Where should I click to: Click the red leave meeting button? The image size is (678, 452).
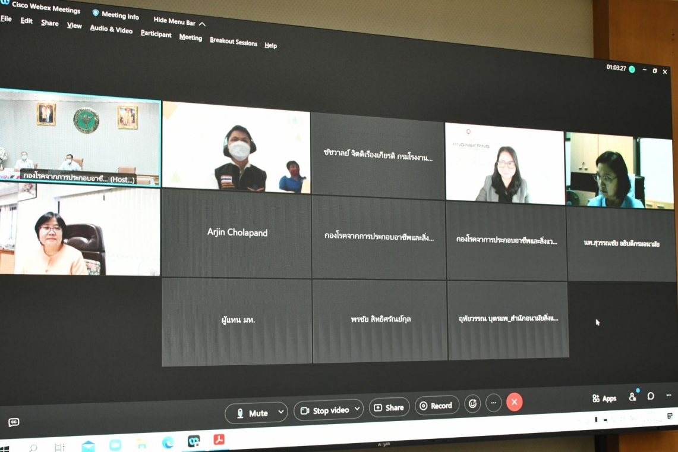(x=514, y=402)
